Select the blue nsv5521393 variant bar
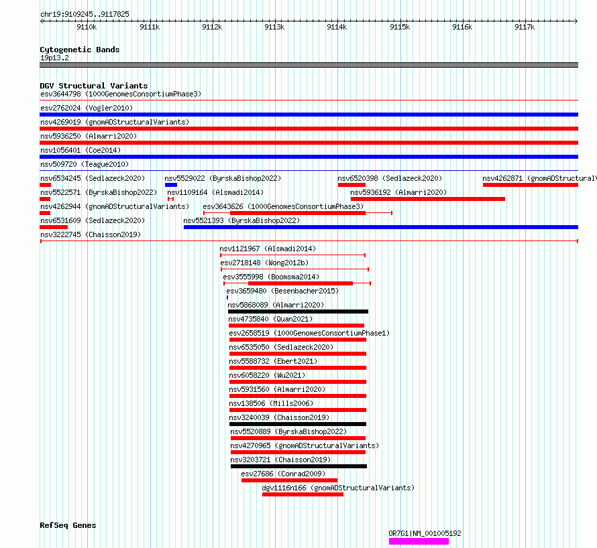 [381, 227]
